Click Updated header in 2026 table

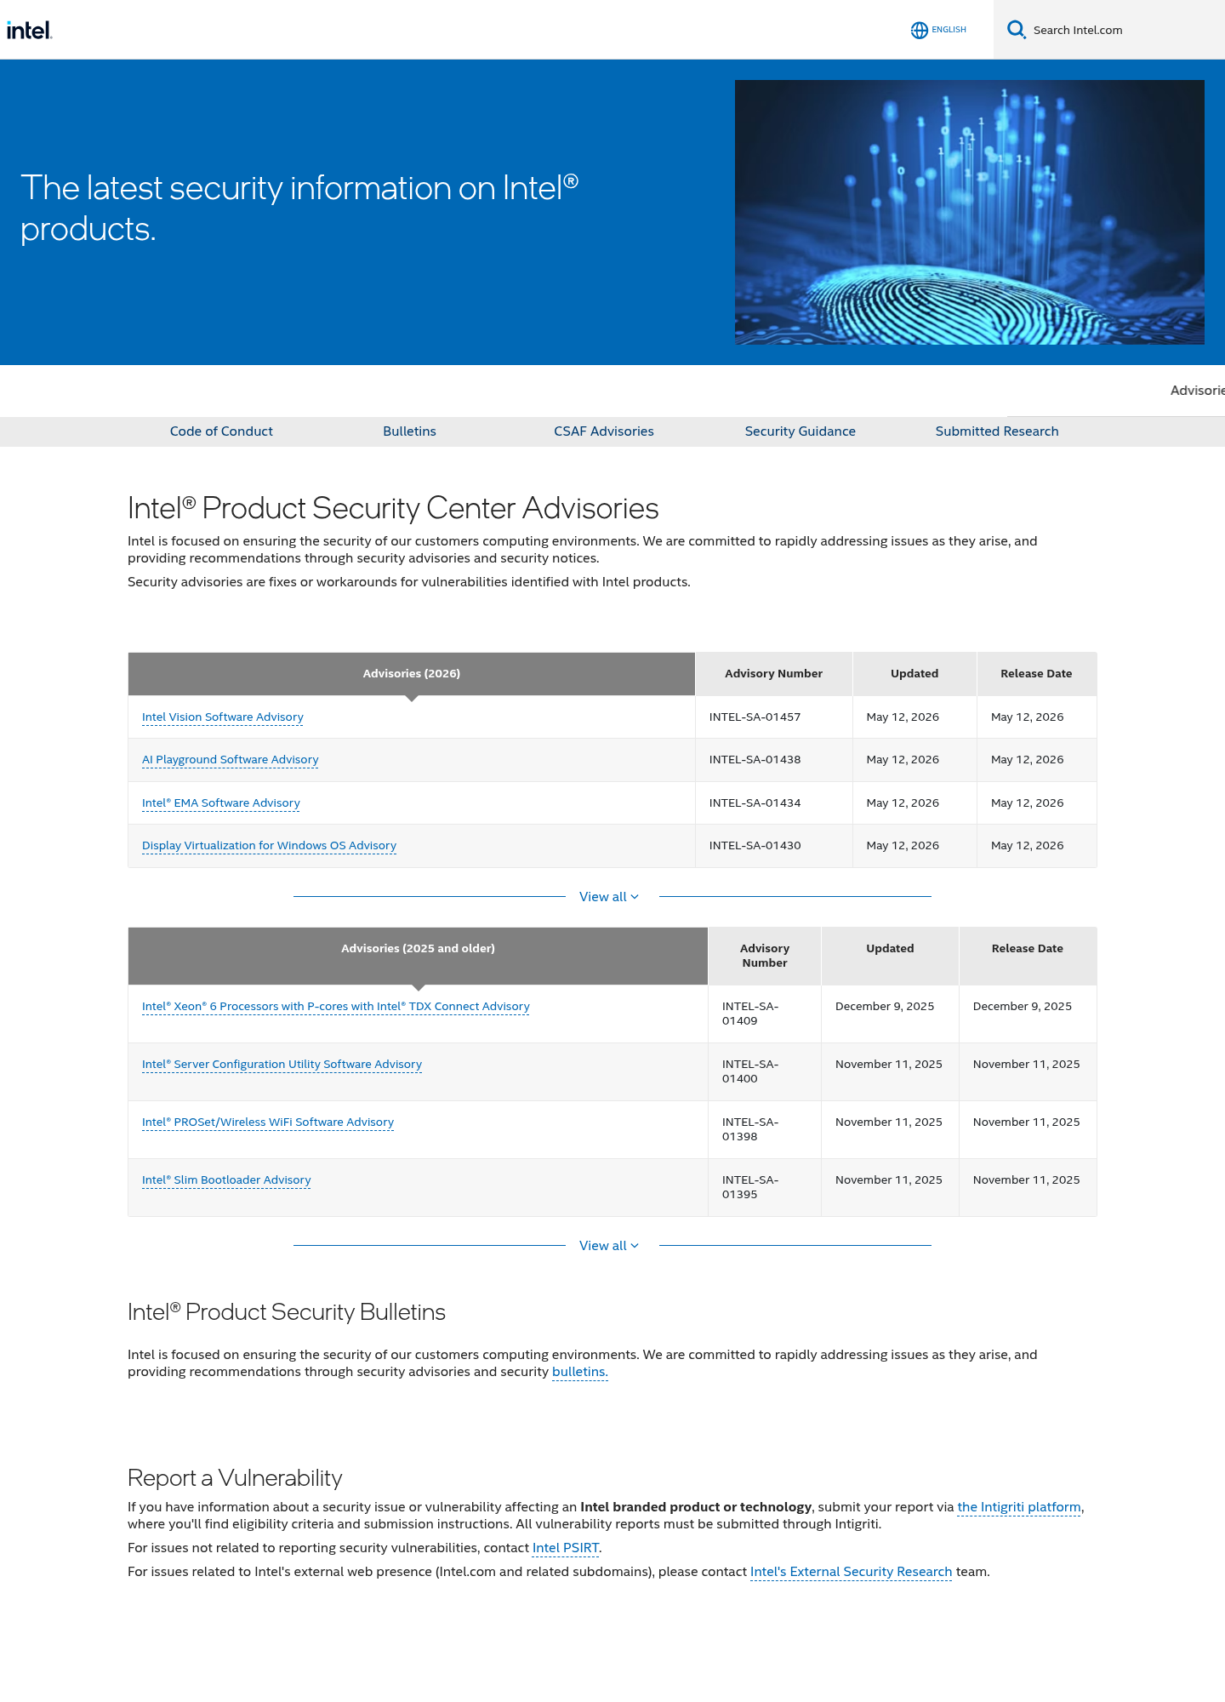pyautogui.click(x=914, y=674)
